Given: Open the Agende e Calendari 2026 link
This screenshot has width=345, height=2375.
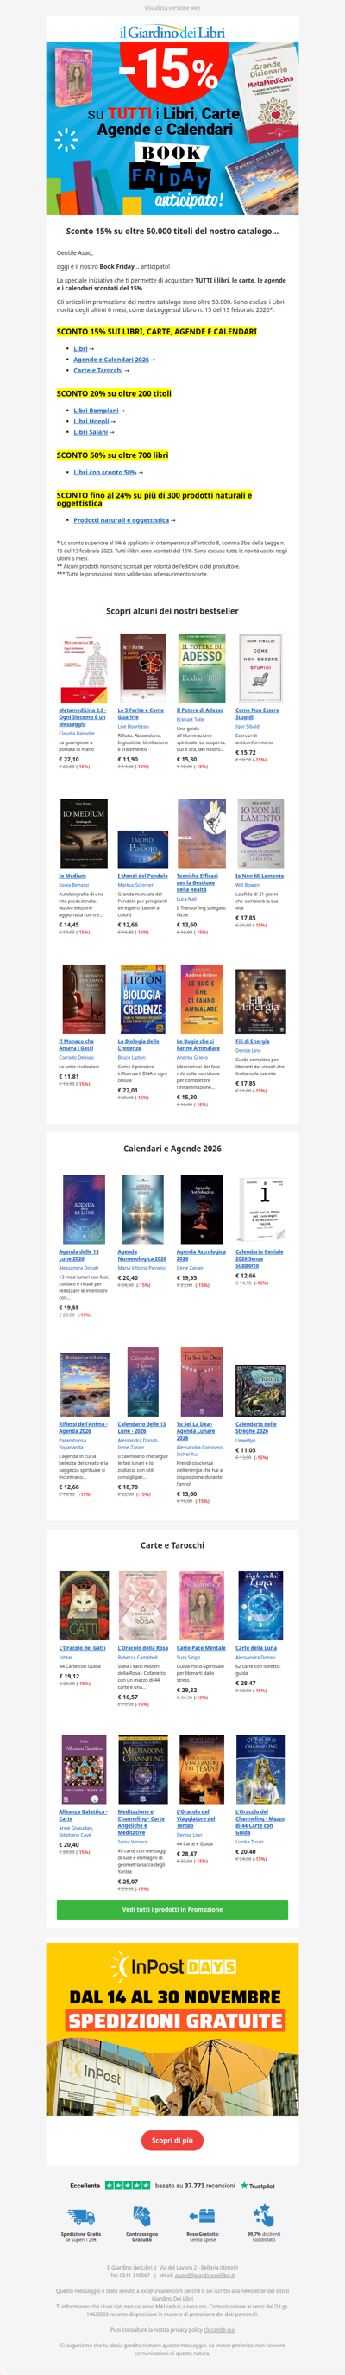Looking at the screenshot, I should (x=111, y=360).
